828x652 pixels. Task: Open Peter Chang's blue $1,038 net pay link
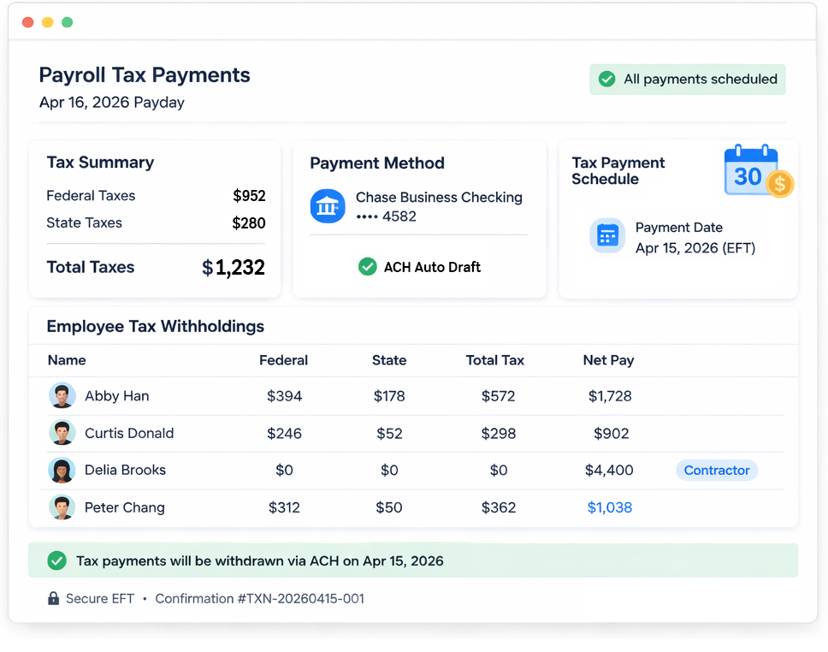click(609, 507)
